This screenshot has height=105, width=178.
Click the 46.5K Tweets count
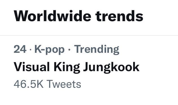pos(47,84)
